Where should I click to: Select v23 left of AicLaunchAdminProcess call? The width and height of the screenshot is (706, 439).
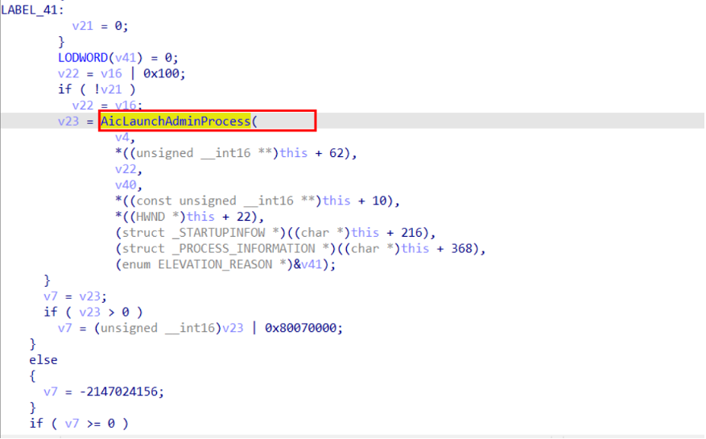(x=70, y=122)
